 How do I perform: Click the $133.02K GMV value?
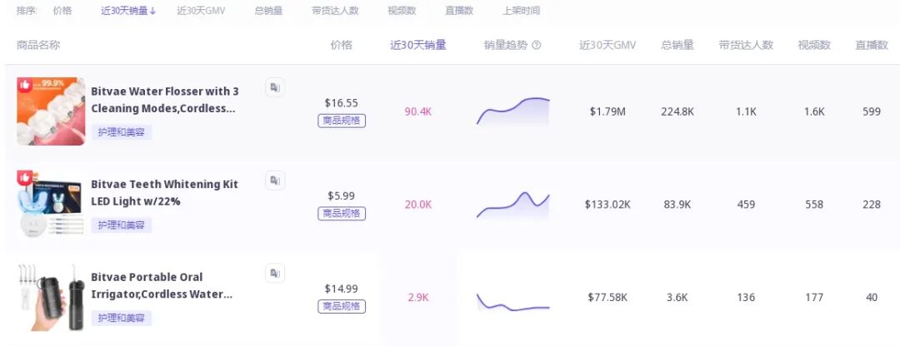(x=607, y=205)
